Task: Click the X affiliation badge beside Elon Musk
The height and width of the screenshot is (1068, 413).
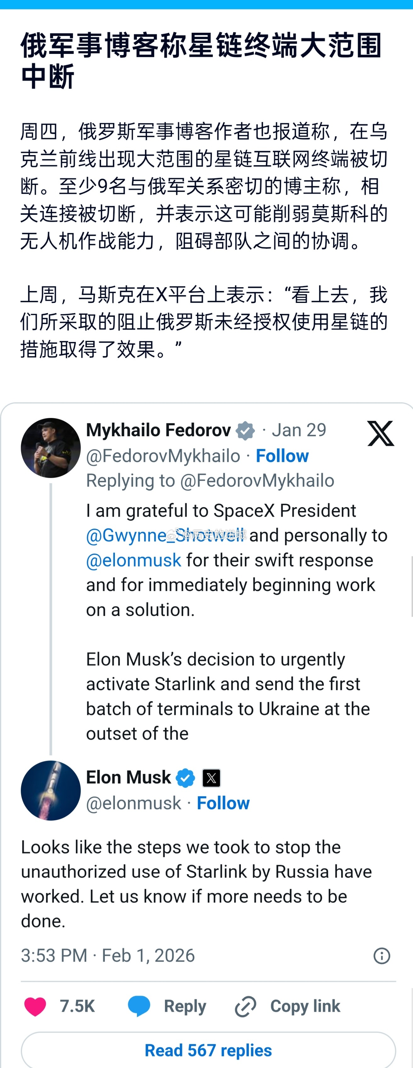Action: tap(211, 778)
